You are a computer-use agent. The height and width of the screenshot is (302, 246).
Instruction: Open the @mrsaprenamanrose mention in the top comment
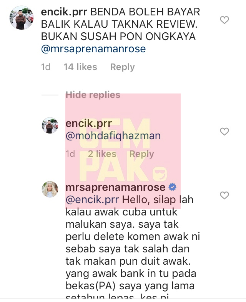click(x=93, y=49)
